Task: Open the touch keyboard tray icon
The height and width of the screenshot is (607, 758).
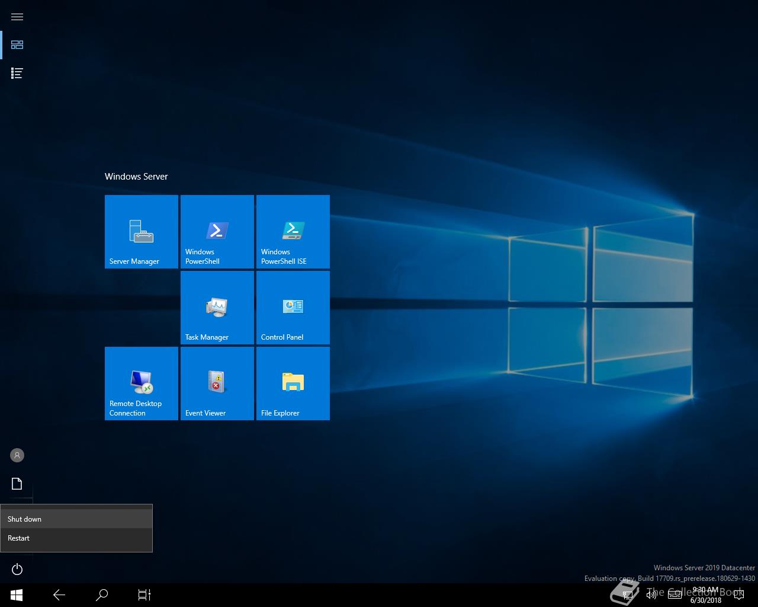Action: point(675,595)
